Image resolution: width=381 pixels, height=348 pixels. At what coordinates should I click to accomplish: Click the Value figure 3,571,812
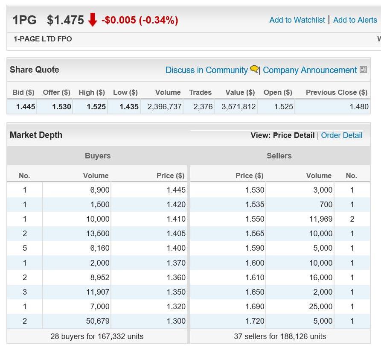(x=238, y=106)
